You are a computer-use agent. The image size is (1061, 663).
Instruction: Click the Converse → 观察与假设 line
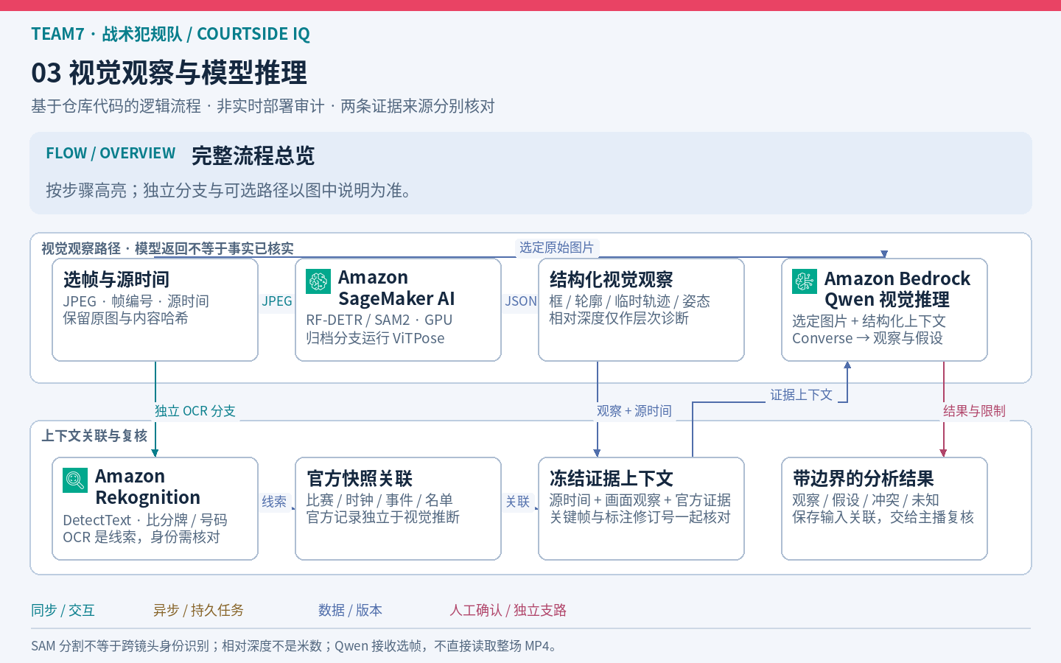tap(867, 338)
